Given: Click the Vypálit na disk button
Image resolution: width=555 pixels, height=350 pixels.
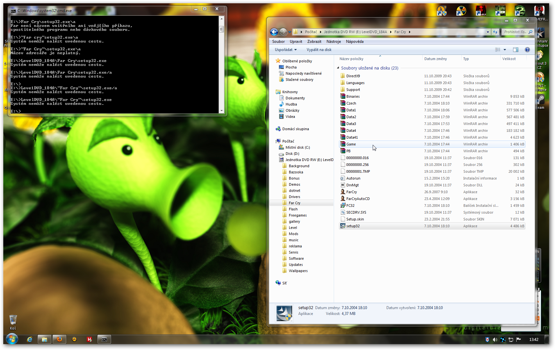Looking at the screenshot, I should point(319,50).
